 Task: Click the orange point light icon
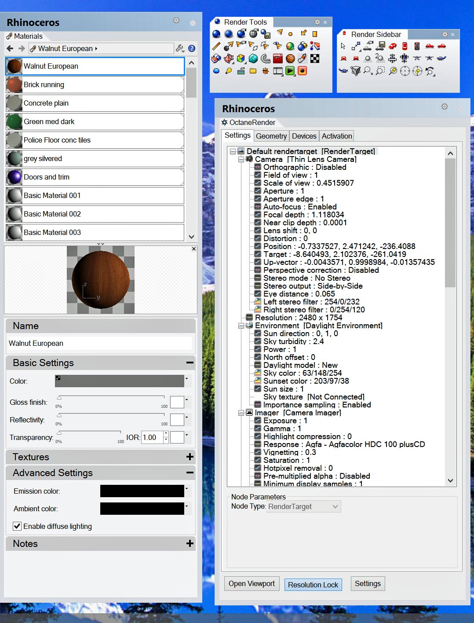pos(290,34)
